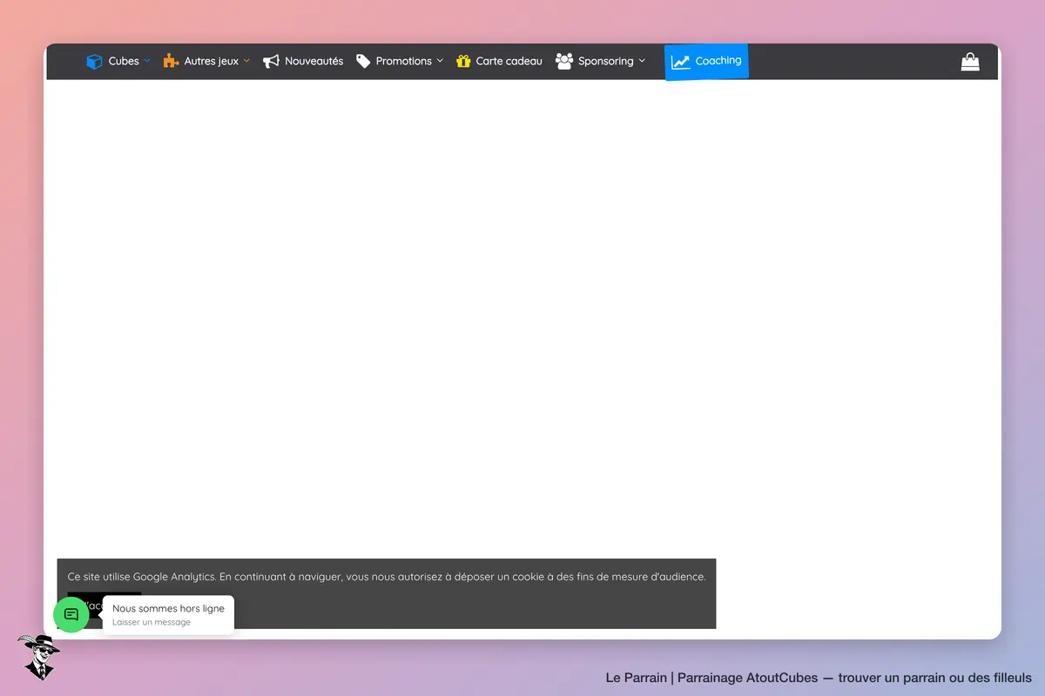The height and width of the screenshot is (696, 1045).
Task: Expand the chevron next to Sponsoring
Action: click(642, 61)
